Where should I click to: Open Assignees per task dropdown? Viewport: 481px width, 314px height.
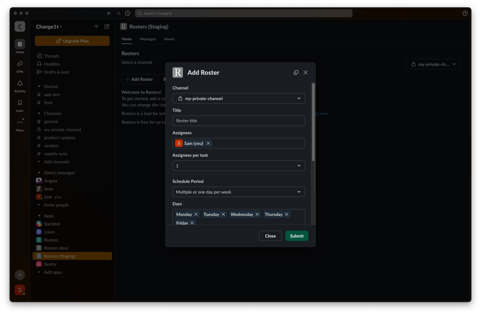tap(239, 166)
